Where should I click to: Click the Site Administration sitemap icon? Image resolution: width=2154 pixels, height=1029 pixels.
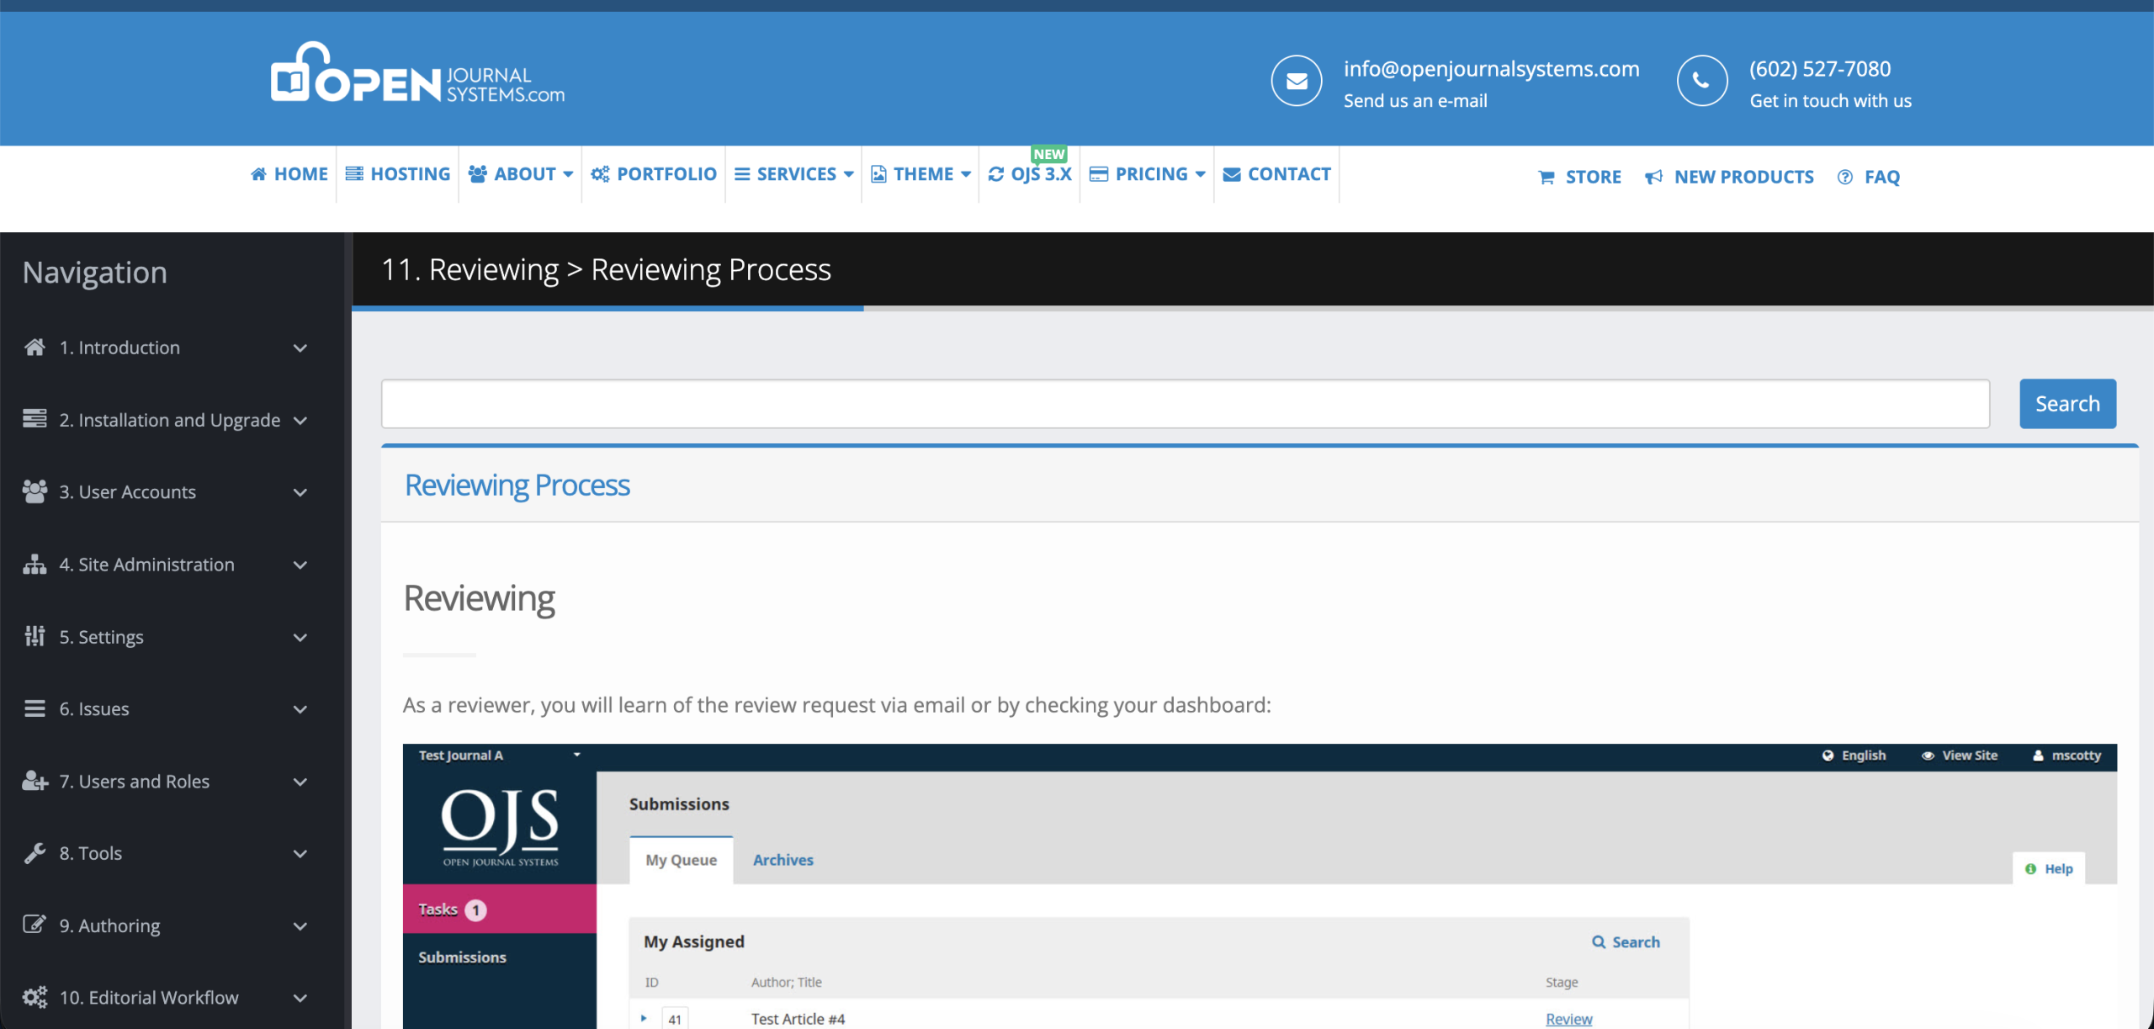pyautogui.click(x=34, y=564)
